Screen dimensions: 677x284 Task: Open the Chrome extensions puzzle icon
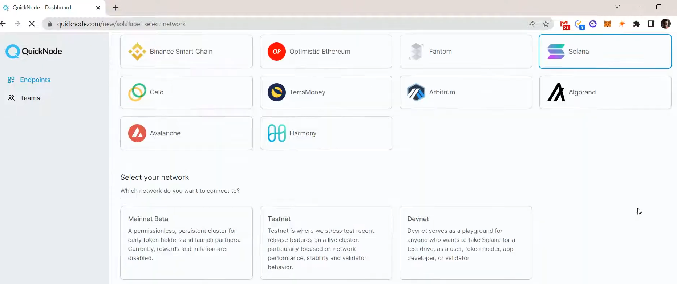(636, 24)
